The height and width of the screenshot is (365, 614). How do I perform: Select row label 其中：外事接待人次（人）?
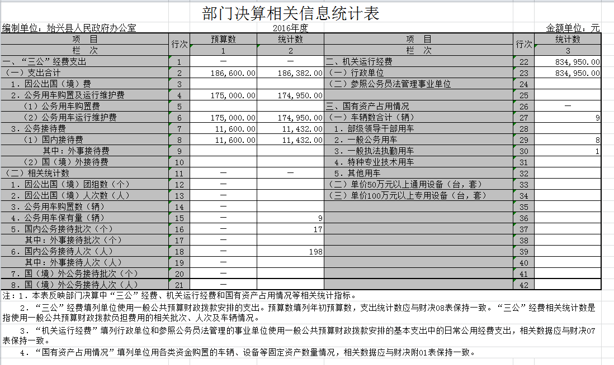tap(73, 262)
